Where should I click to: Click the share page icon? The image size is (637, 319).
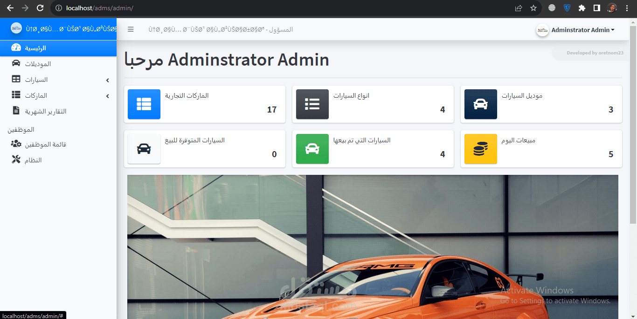coord(519,8)
